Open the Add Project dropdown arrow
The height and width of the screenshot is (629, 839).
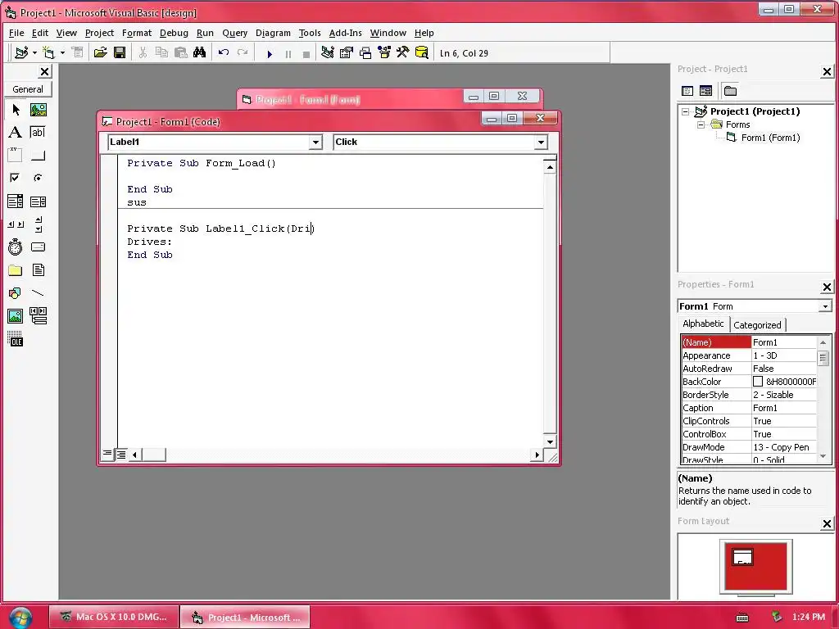click(x=34, y=53)
